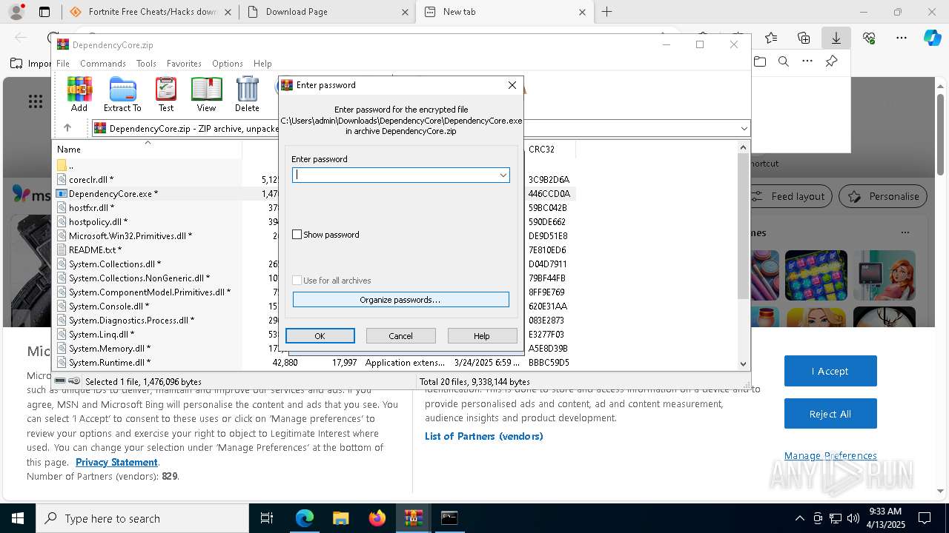Click the Extract To toolbar icon
The height and width of the screenshot is (533, 949).
[x=122, y=94]
